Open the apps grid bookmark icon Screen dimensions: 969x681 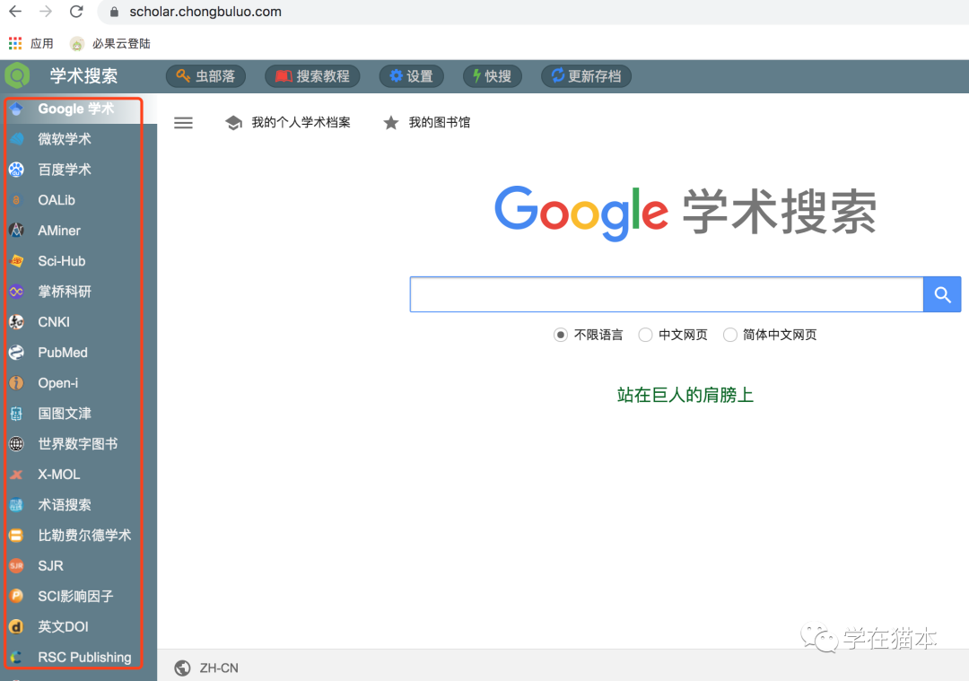pos(15,43)
